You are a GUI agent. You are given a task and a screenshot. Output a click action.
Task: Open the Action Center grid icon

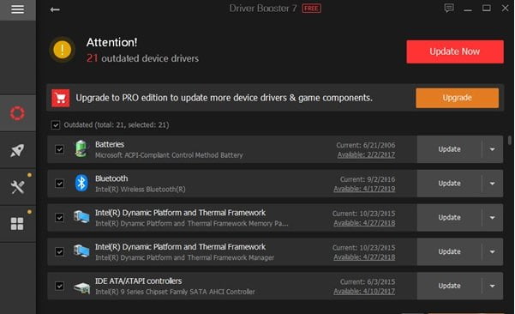pos(17,224)
